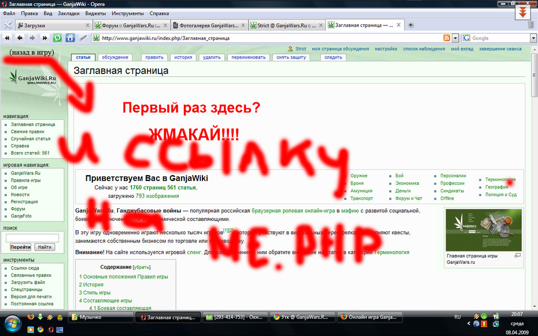This screenshot has width=538, height=336.
Task: Launch Firefox from quick launch
Action: (x=31, y=316)
